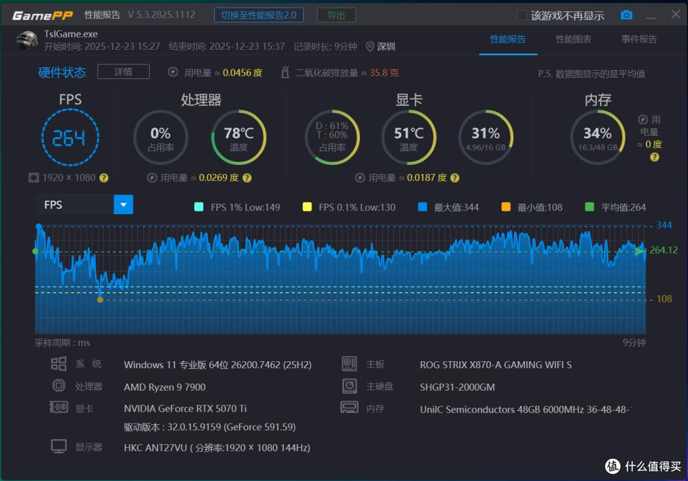Click the resolution icon next to 1920 x 1080
Viewport: 688px width, 481px height.
click(33, 178)
